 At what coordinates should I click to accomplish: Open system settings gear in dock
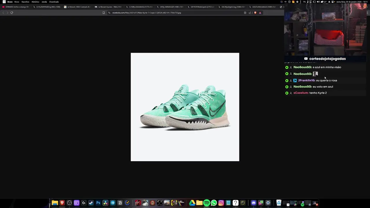(x=268, y=203)
